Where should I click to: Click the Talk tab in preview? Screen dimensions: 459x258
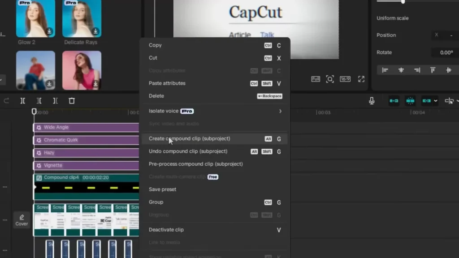[x=267, y=35]
